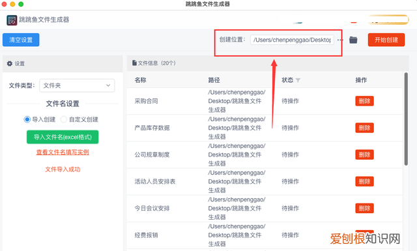This screenshot has width=417, height=251.
Task: Click the 清空设置 button
Action: point(21,40)
